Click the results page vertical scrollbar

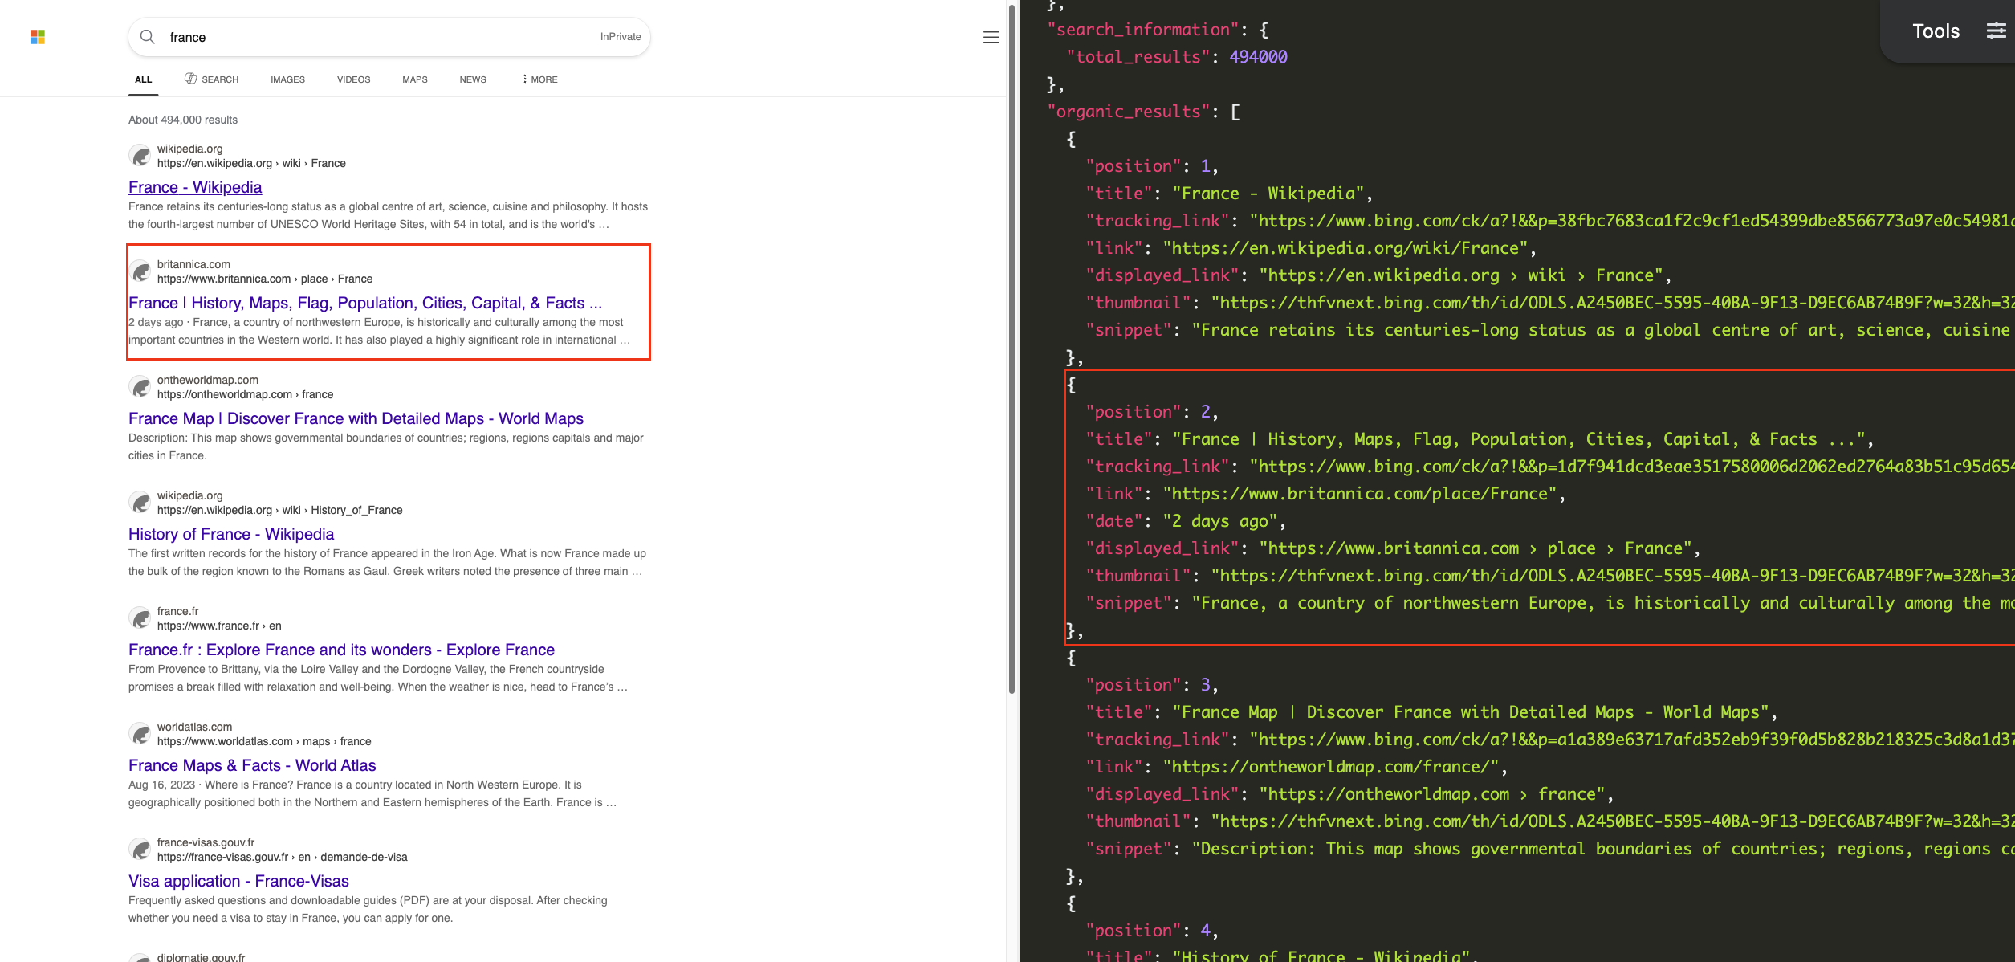(x=1012, y=349)
